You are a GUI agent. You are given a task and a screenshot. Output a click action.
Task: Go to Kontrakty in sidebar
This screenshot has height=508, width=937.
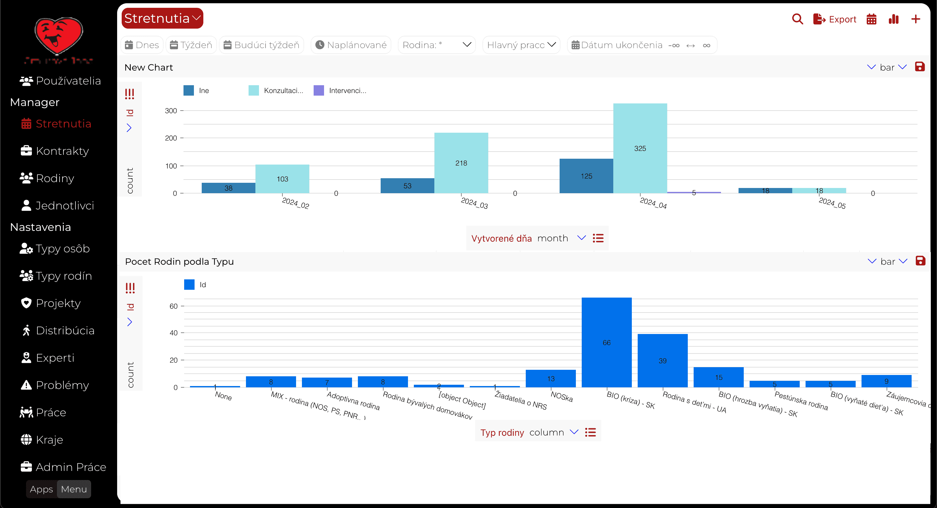pos(55,151)
